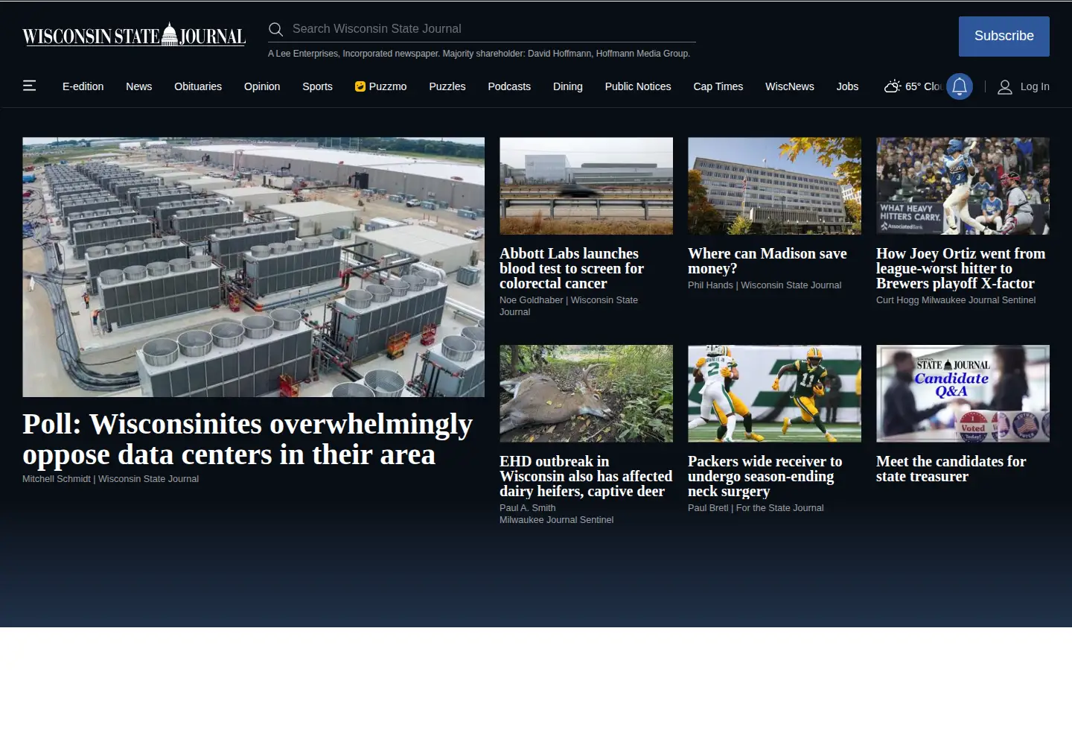Click the Puzzmo logo icon

tap(360, 86)
